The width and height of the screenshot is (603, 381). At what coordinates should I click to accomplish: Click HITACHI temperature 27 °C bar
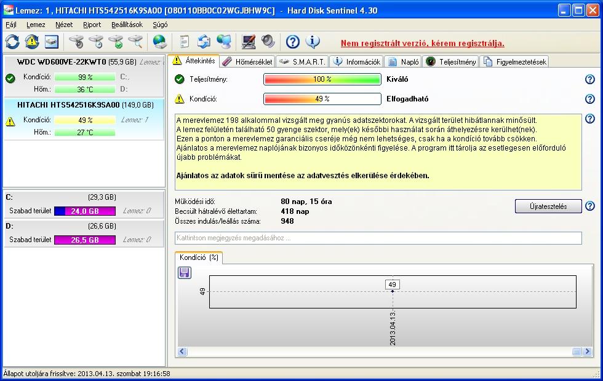(x=85, y=133)
